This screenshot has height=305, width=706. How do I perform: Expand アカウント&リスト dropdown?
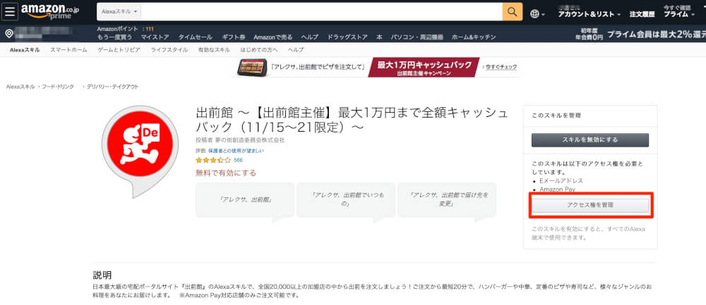point(590,14)
